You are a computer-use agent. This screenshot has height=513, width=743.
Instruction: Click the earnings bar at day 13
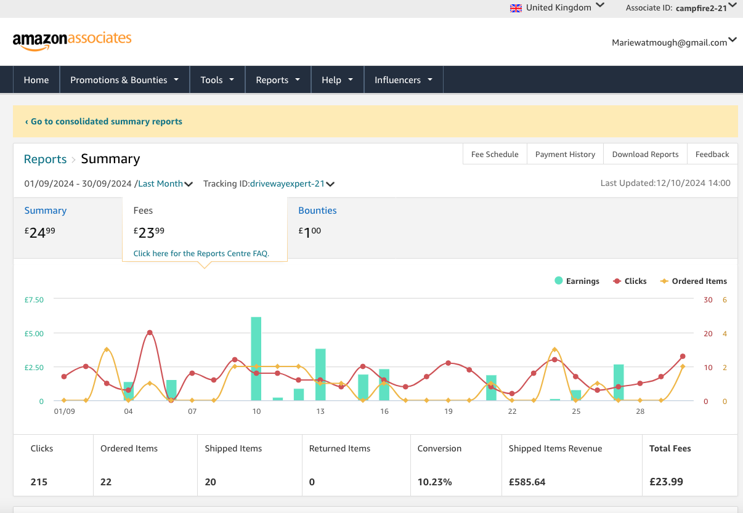coord(320,375)
